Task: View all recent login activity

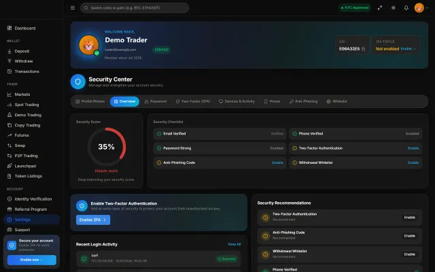Action: point(234,244)
